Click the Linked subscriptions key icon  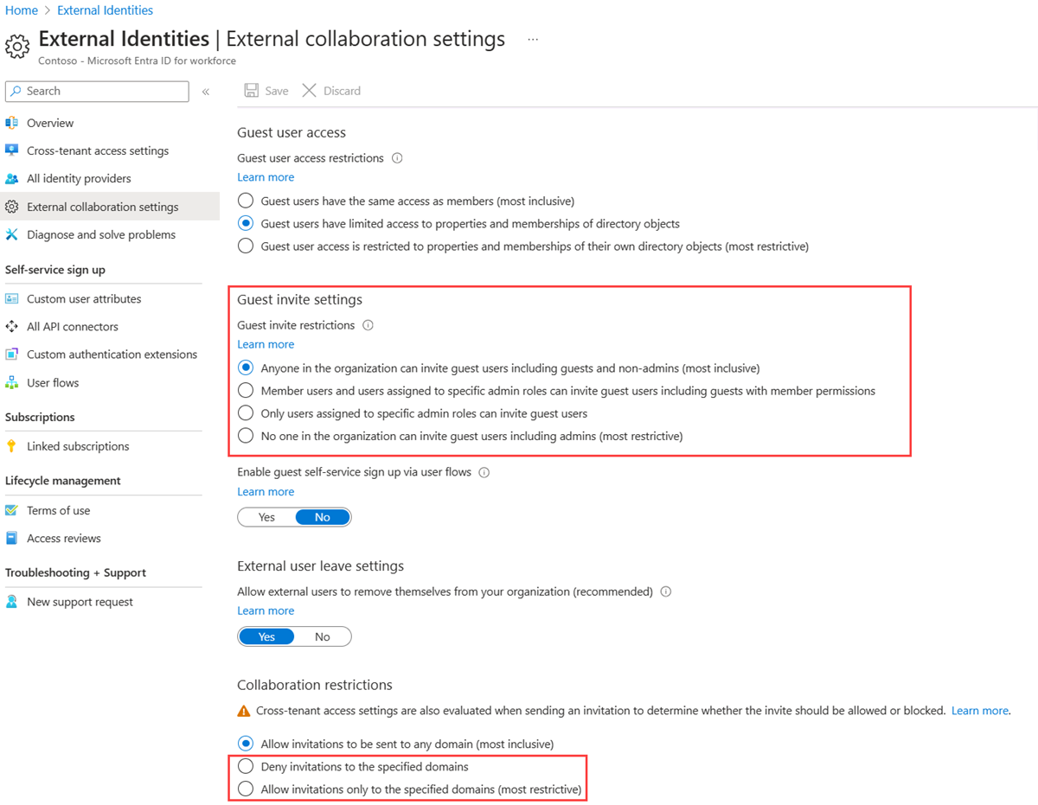click(x=12, y=445)
